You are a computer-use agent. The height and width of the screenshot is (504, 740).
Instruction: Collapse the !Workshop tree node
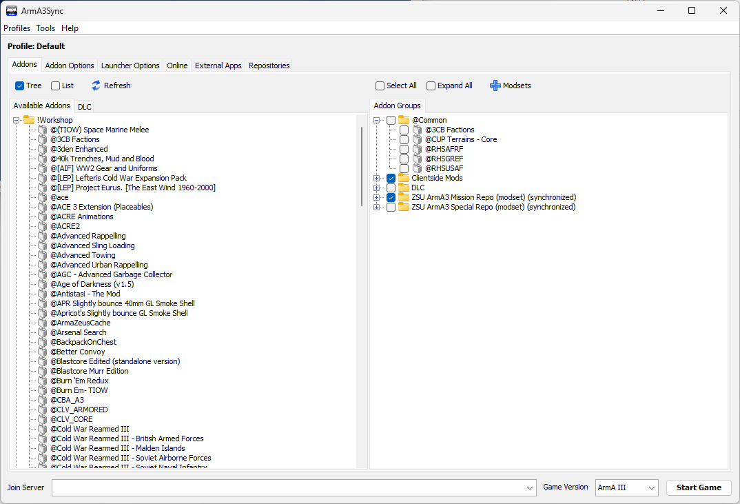pos(16,120)
